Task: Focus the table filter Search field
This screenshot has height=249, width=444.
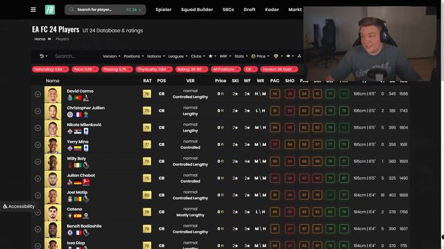Action: (x=76, y=56)
